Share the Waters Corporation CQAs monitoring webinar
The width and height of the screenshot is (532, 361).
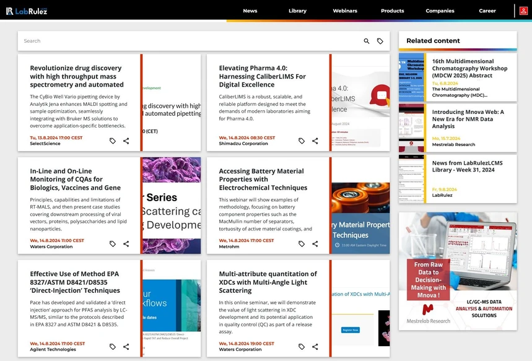point(126,244)
